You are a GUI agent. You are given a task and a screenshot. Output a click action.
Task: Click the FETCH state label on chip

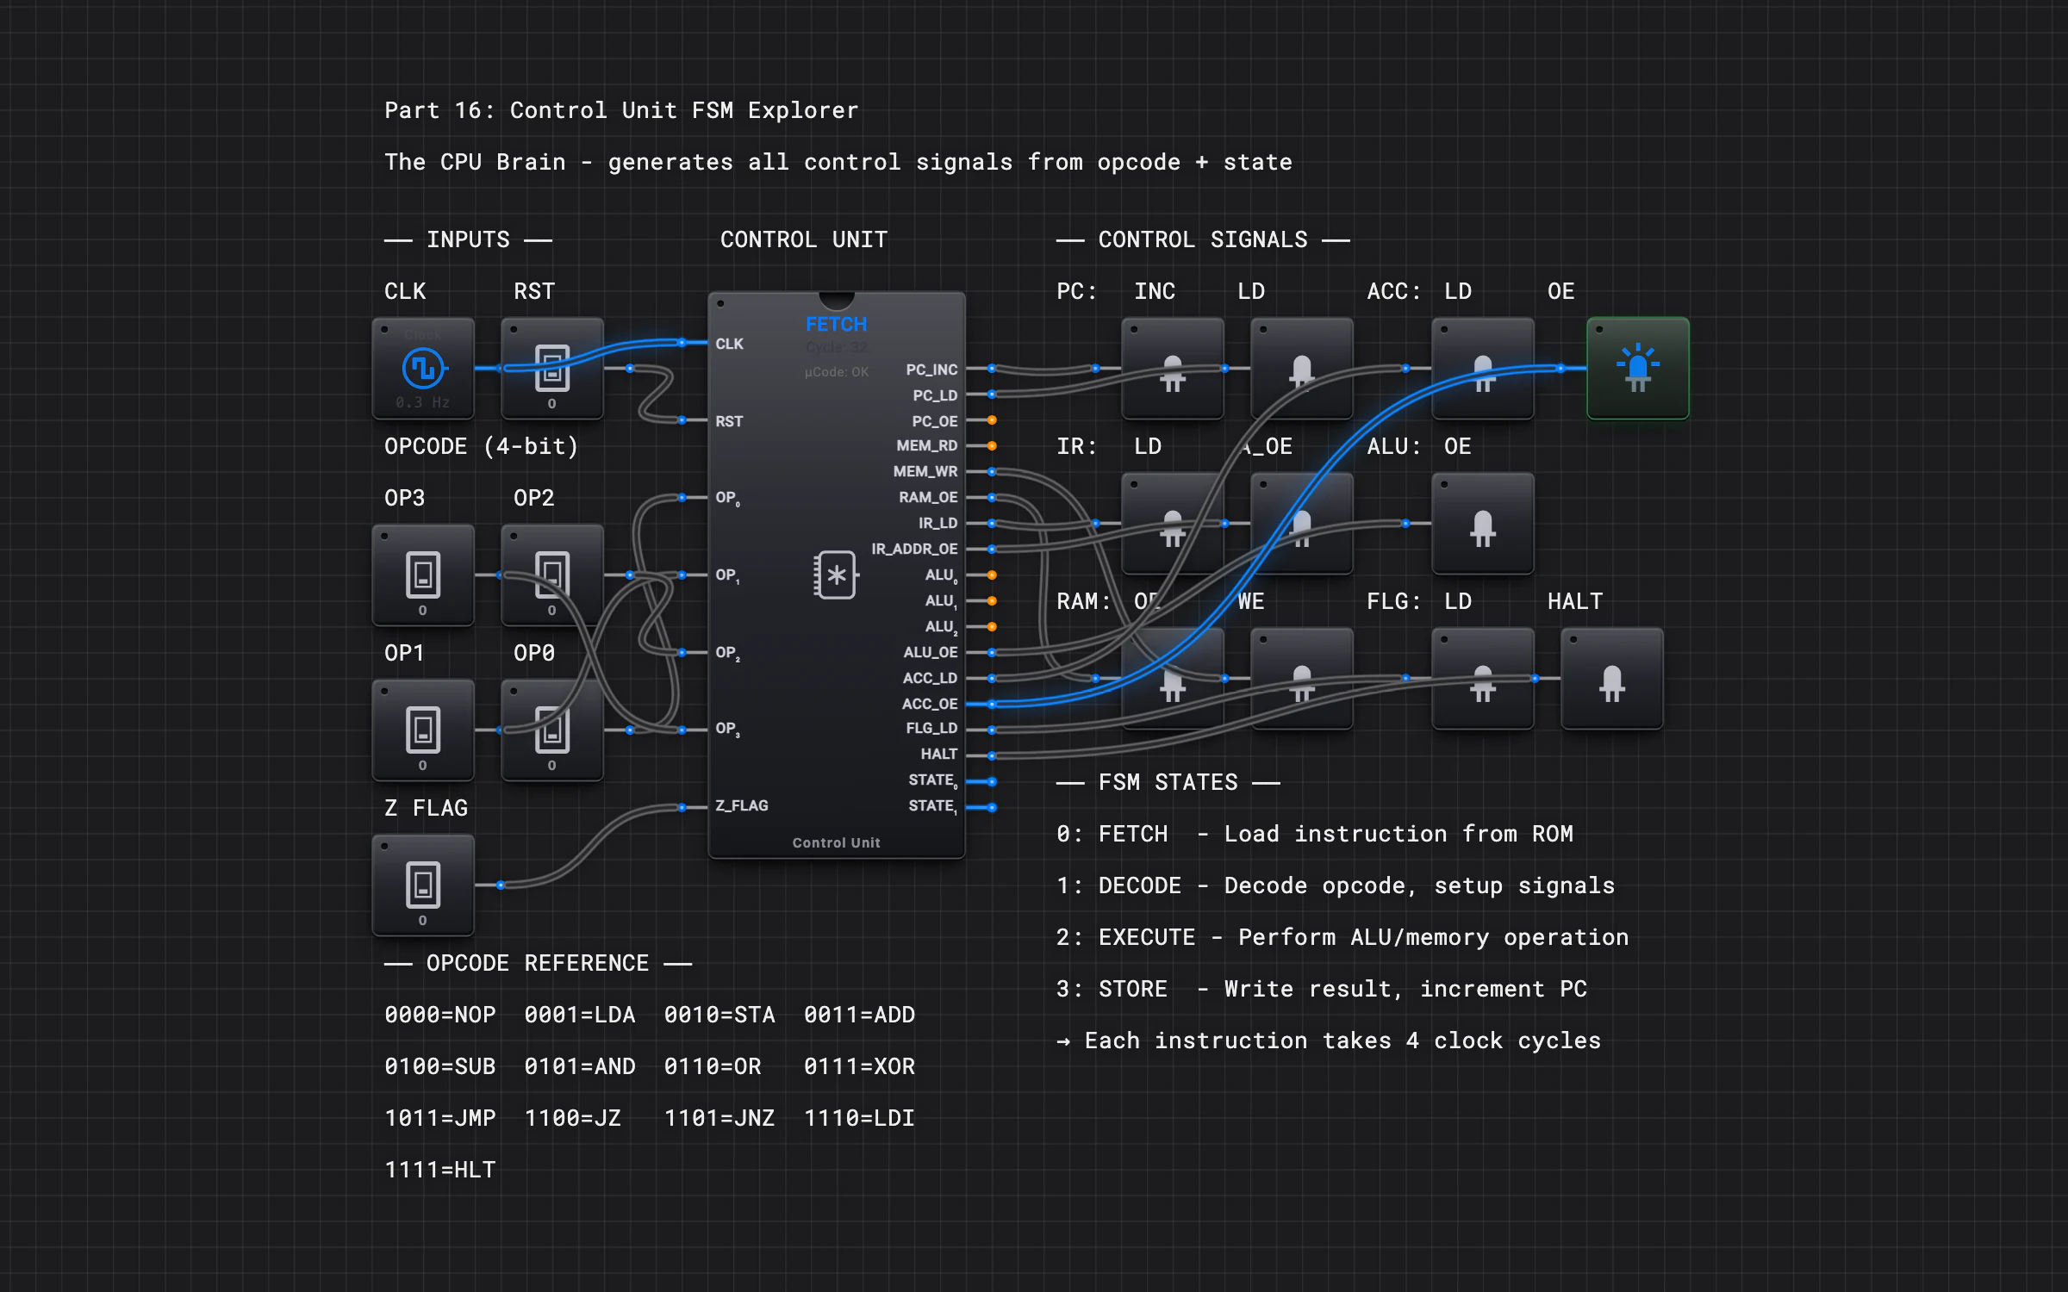coord(836,325)
